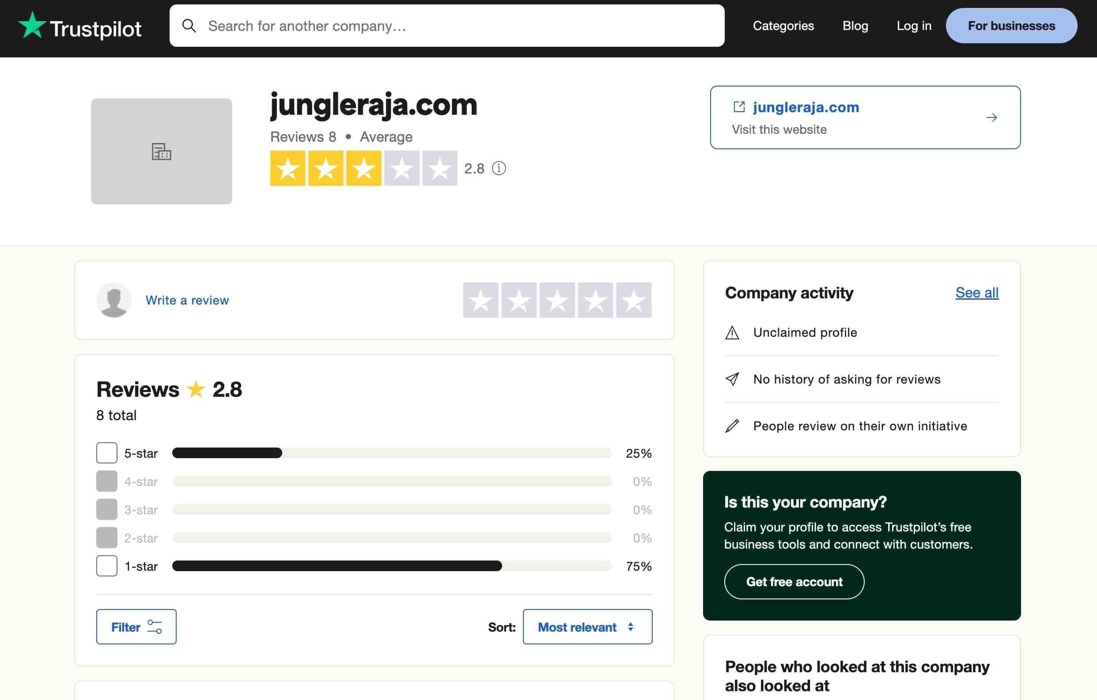
Task: Open Categories in the top navigation
Action: click(x=783, y=26)
